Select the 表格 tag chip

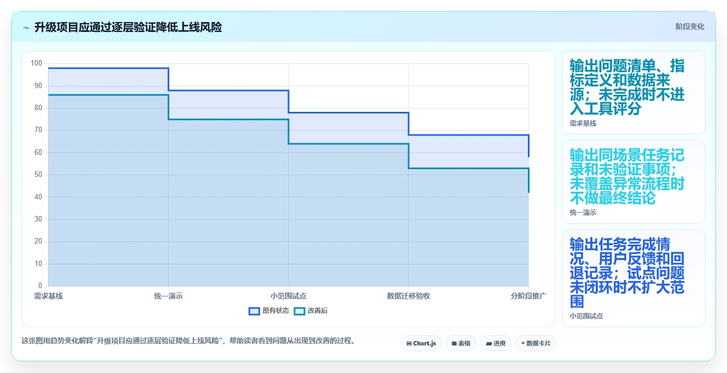[461, 343]
